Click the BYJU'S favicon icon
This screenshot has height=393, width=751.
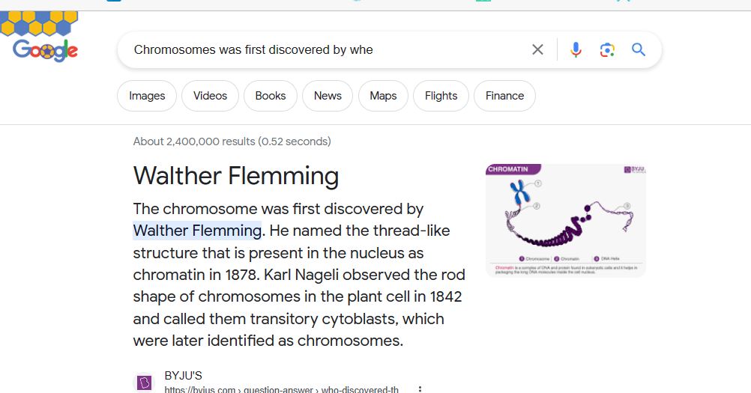click(x=144, y=383)
